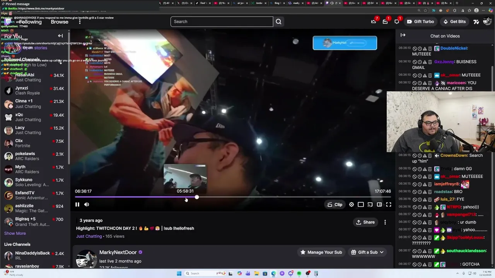
Task: Open Sykkuno channel in sidebar
Action: pyautogui.click(x=35, y=182)
